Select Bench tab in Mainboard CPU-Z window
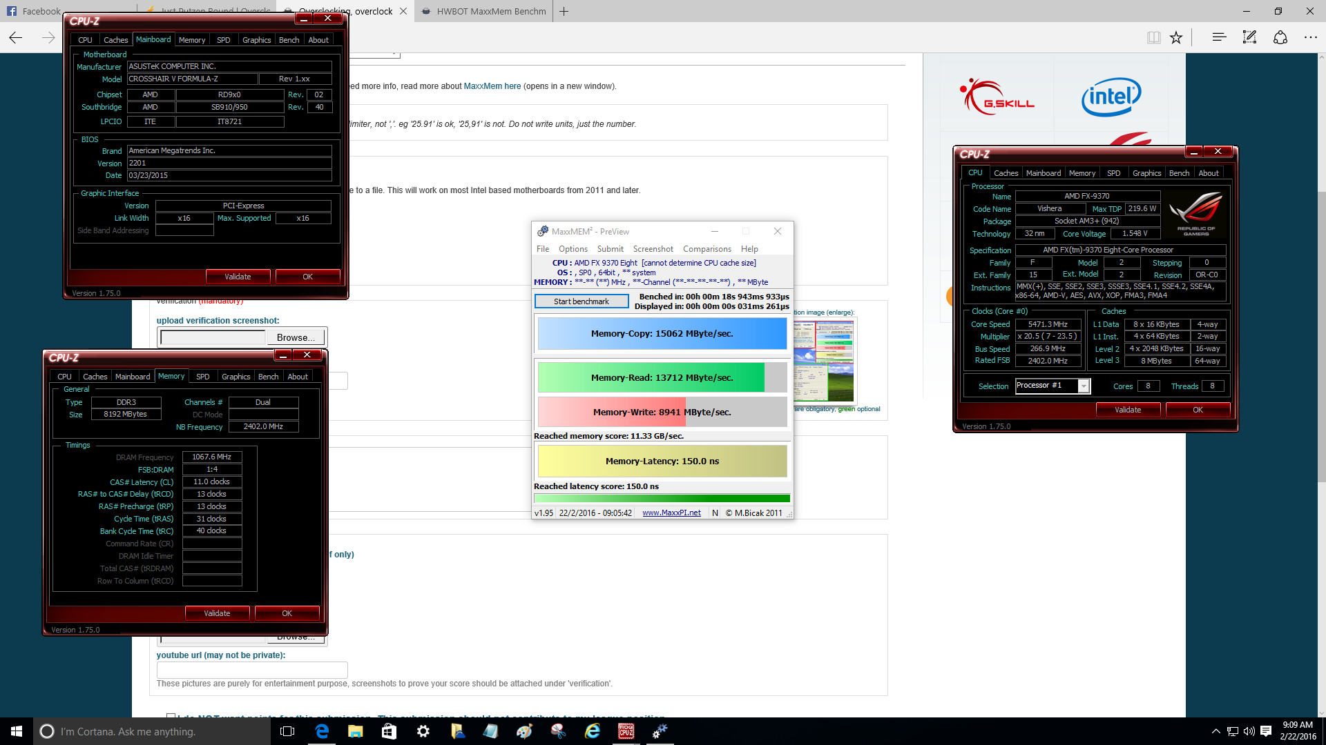This screenshot has height=745, width=1326. pos(289,40)
